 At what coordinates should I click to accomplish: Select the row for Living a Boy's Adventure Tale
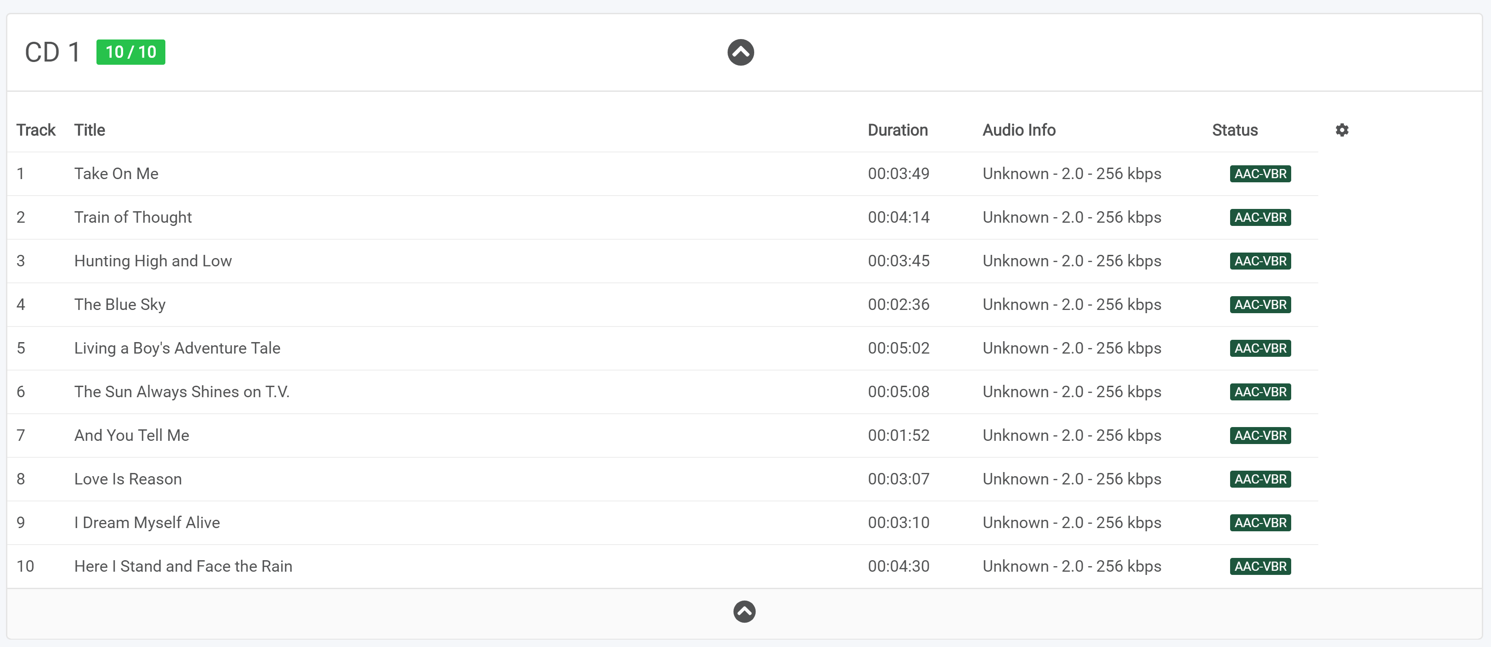(x=176, y=348)
